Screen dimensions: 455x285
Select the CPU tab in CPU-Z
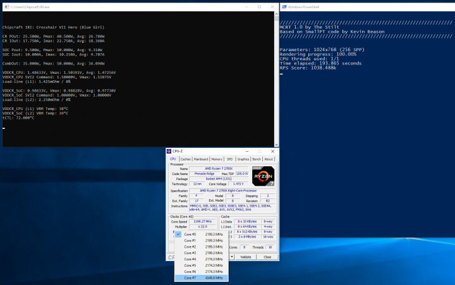pos(173,159)
